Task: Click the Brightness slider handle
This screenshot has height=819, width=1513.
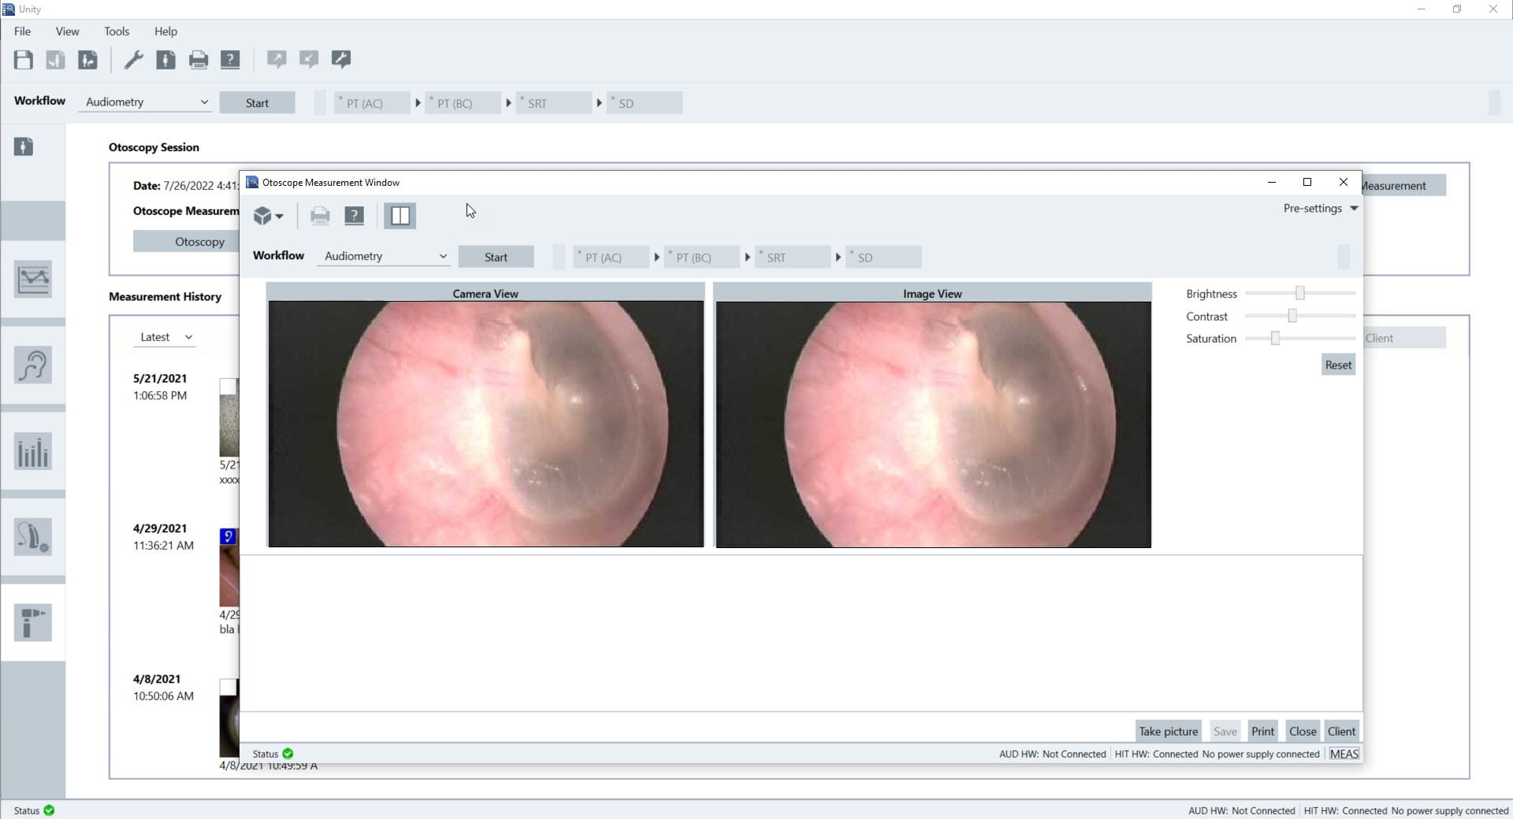Action: coord(1300,294)
